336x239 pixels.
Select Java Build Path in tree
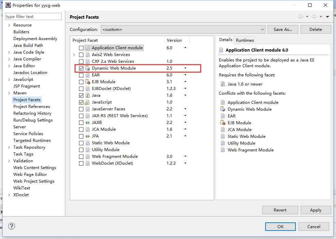click(x=28, y=45)
